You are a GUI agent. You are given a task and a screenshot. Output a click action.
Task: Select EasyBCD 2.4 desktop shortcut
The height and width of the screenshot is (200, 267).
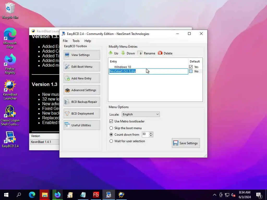[10, 140]
